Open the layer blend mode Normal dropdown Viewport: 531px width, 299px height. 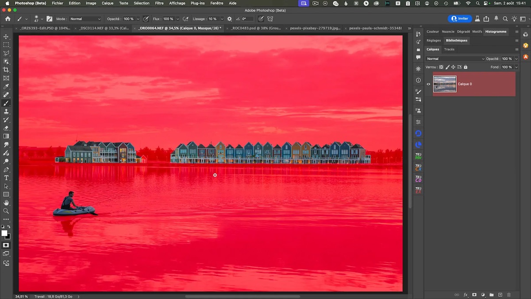(455, 58)
